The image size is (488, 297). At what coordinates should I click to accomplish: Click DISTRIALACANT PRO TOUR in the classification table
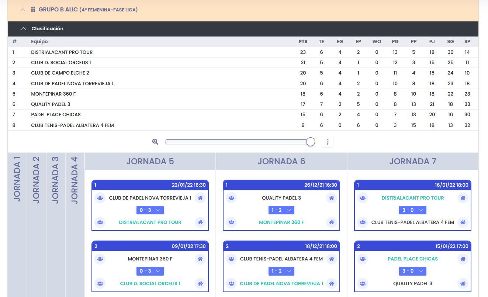tap(62, 52)
